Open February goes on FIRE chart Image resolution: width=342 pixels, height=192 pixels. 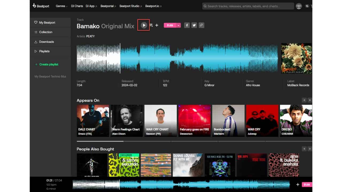click(195, 121)
